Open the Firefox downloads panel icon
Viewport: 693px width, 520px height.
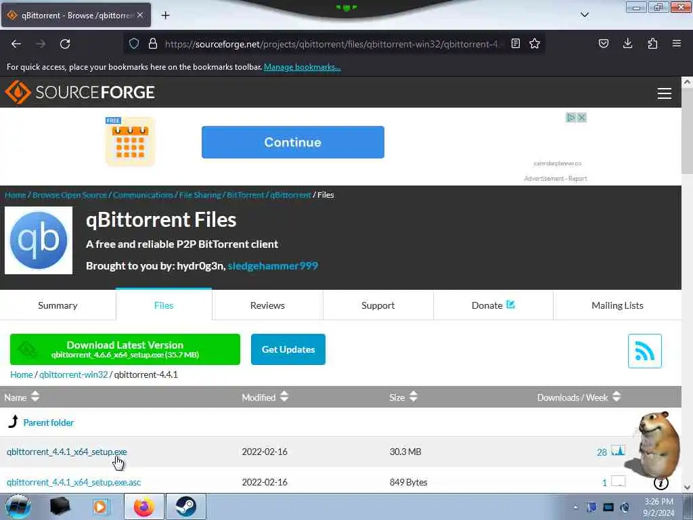(x=627, y=43)
